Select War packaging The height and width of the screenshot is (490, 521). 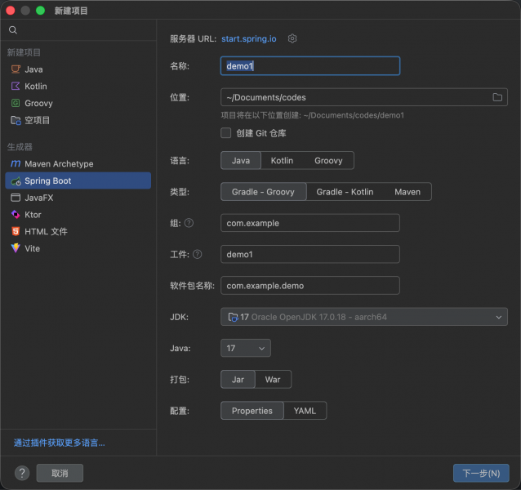(273, 380)
